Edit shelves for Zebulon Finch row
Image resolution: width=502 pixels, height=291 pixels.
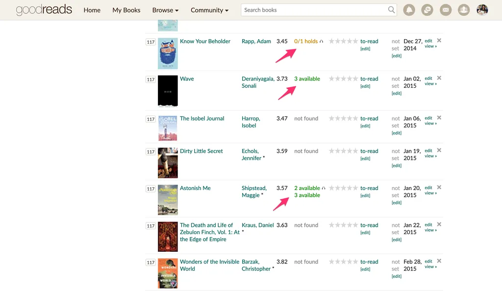(x=365, y=233)
